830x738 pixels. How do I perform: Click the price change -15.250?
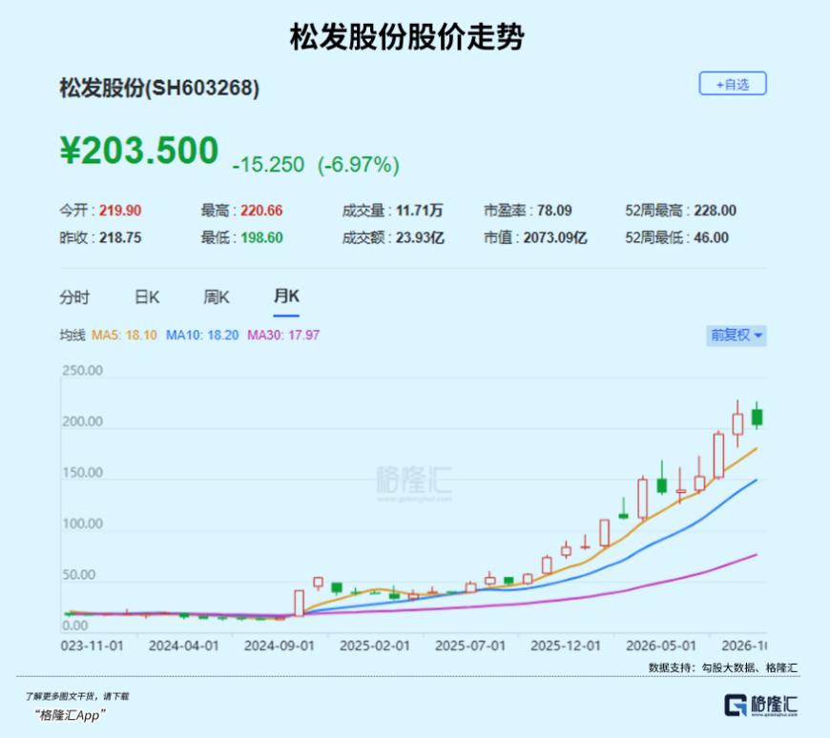pyautogui.click(x=268, y=165)
